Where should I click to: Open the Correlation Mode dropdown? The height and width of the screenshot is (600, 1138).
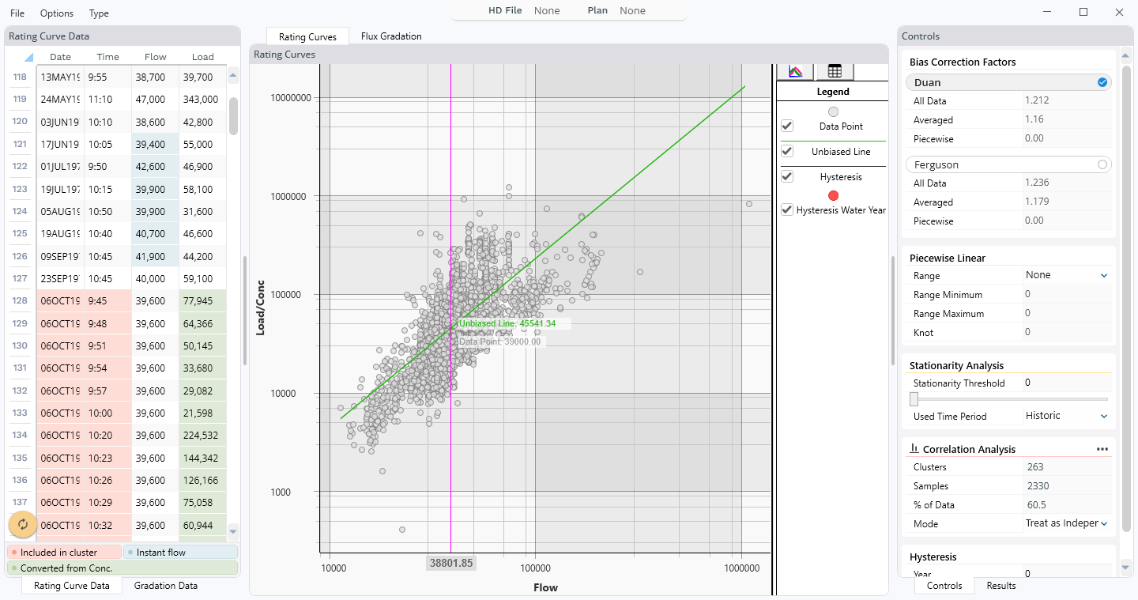click(x=1103, y=523)
